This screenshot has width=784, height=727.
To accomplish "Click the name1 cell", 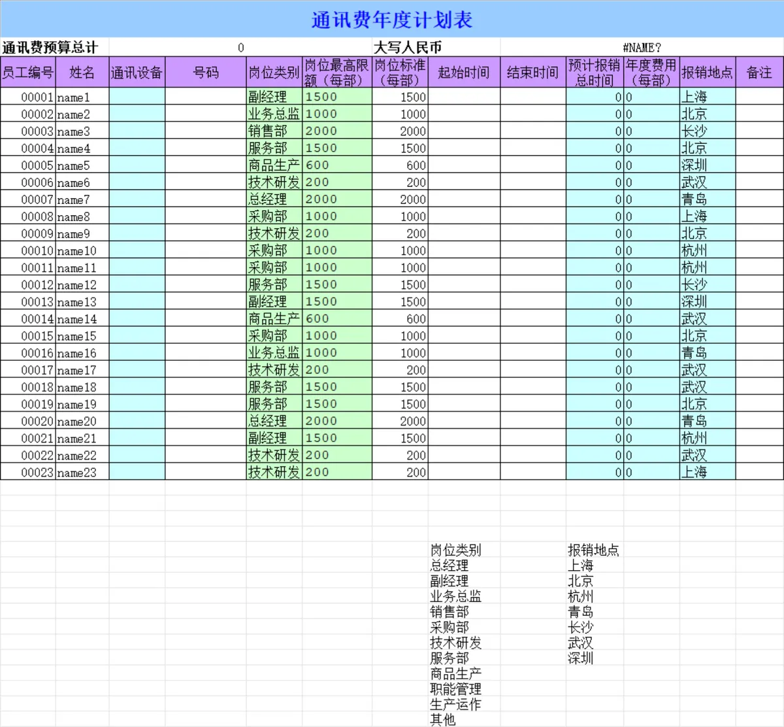I will point(82,97).
